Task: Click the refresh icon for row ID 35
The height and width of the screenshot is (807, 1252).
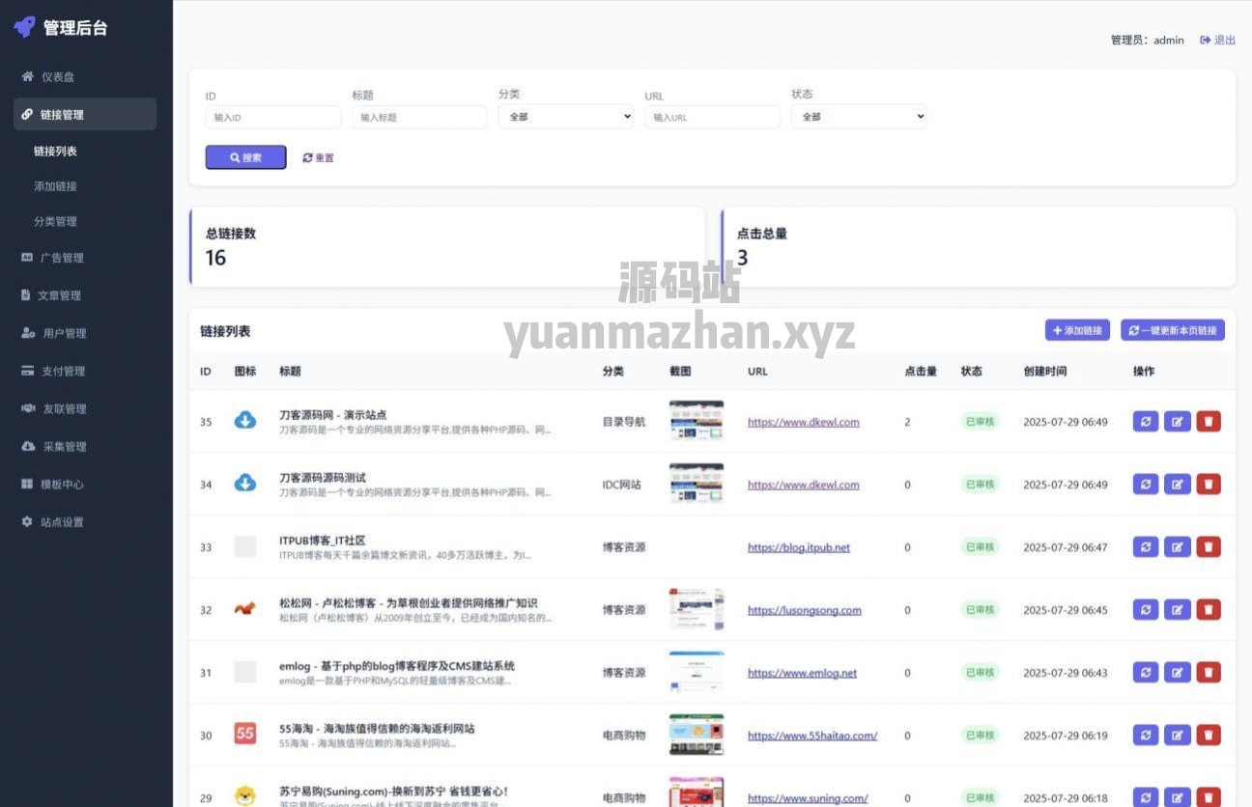Action: (1145, 422)
